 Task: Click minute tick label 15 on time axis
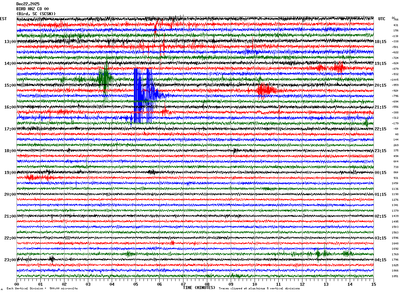coord(374,284)
